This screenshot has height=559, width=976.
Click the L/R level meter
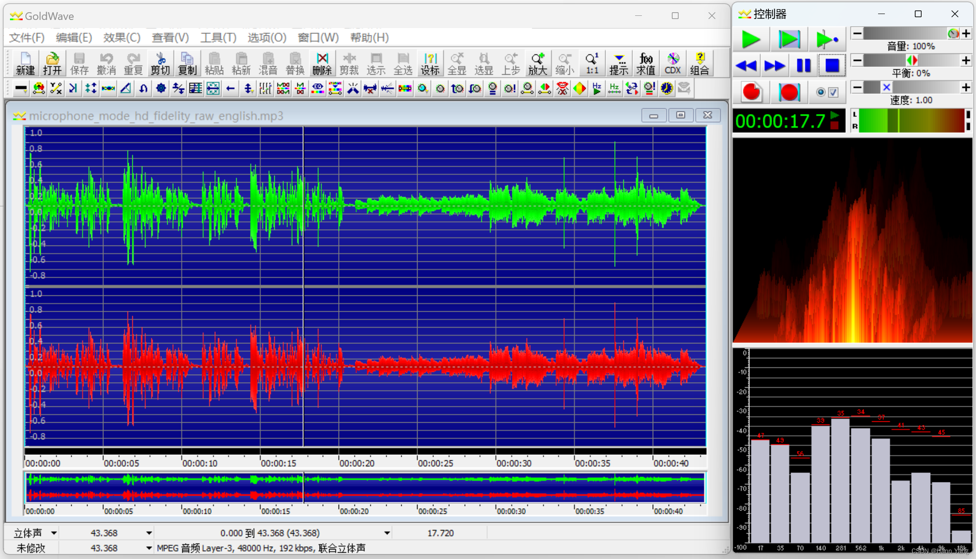(911, 121)
